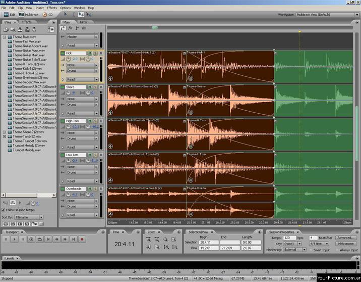361x282 pixels.
Task: Open the Clip menu
Action: (20, 8)
